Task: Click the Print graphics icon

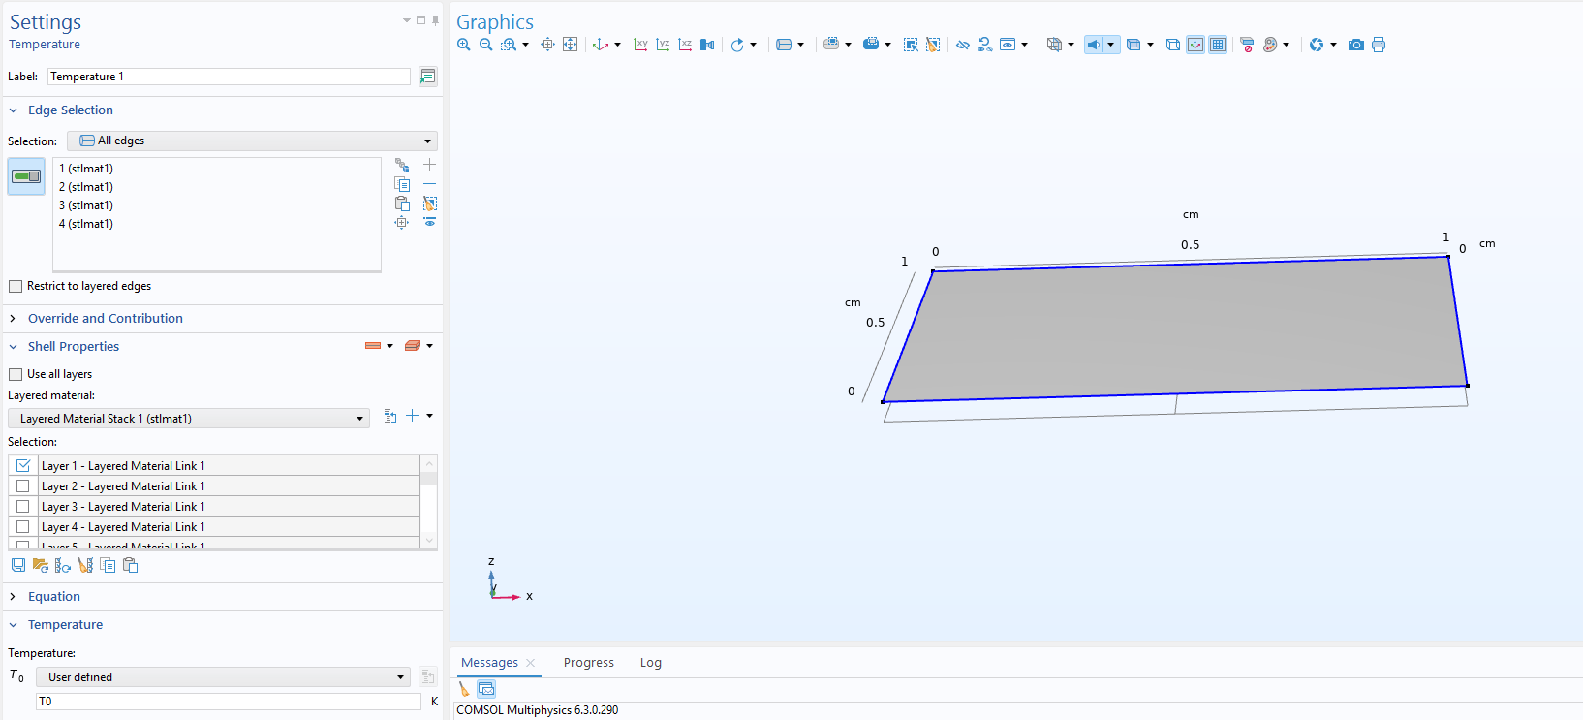Action: [1379, 45]
